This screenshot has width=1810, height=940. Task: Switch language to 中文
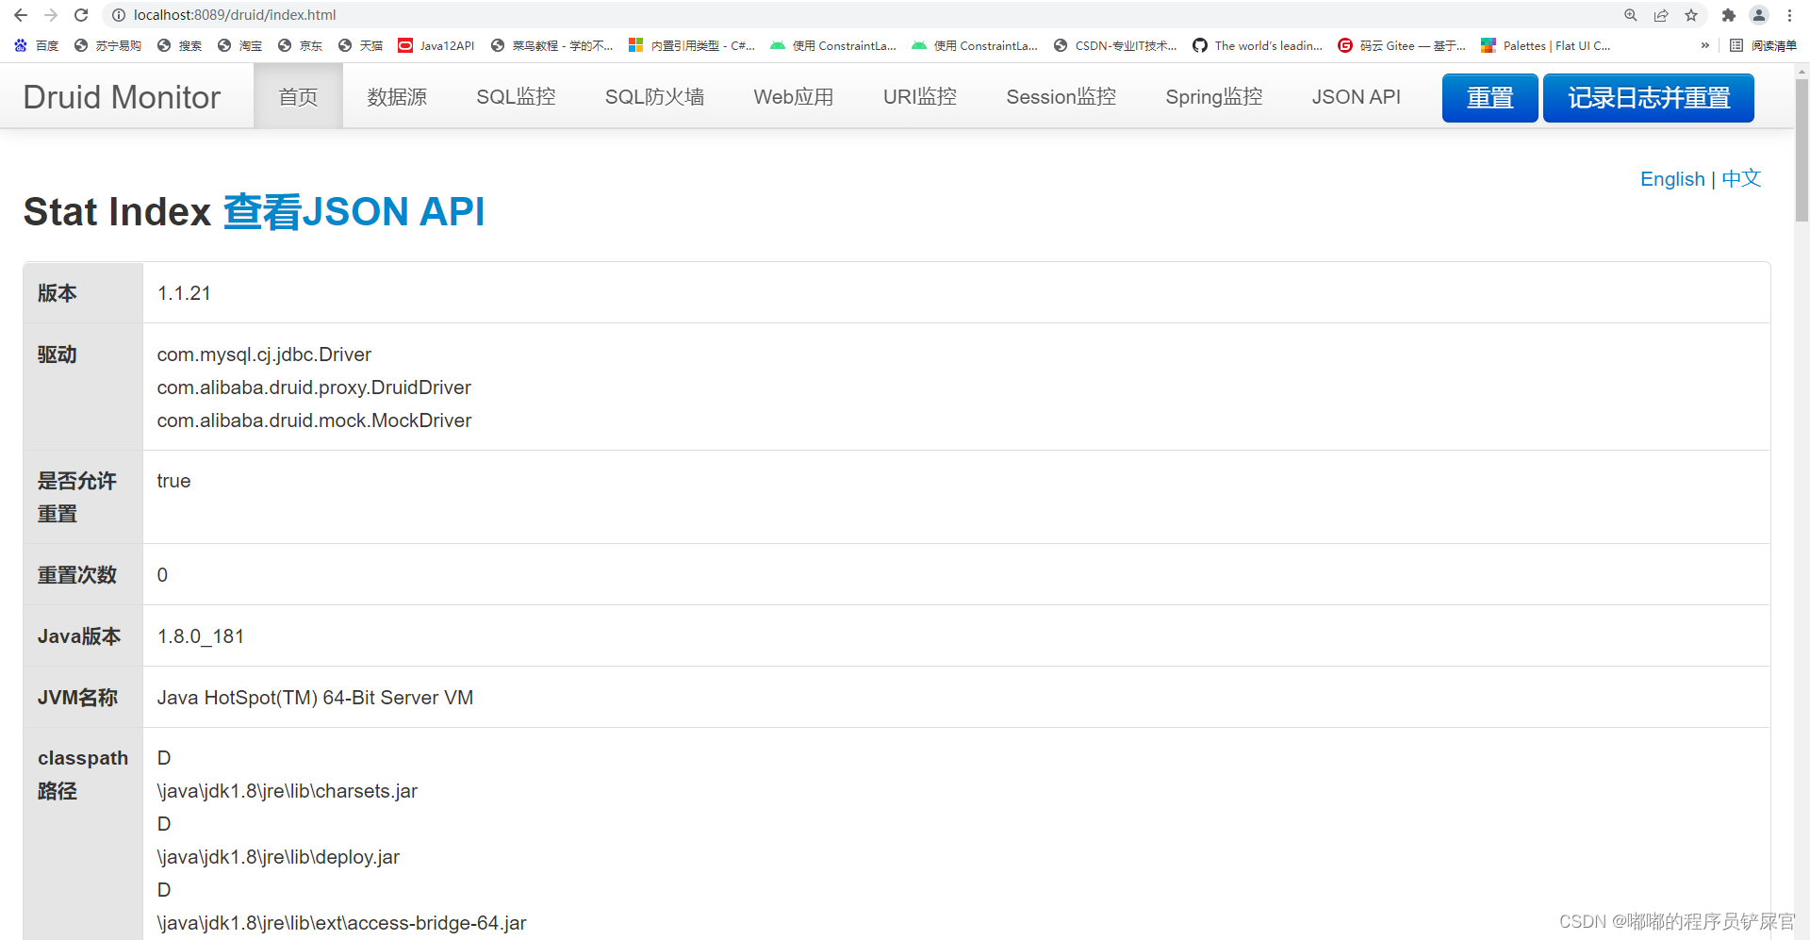[x=1741, y=179]
